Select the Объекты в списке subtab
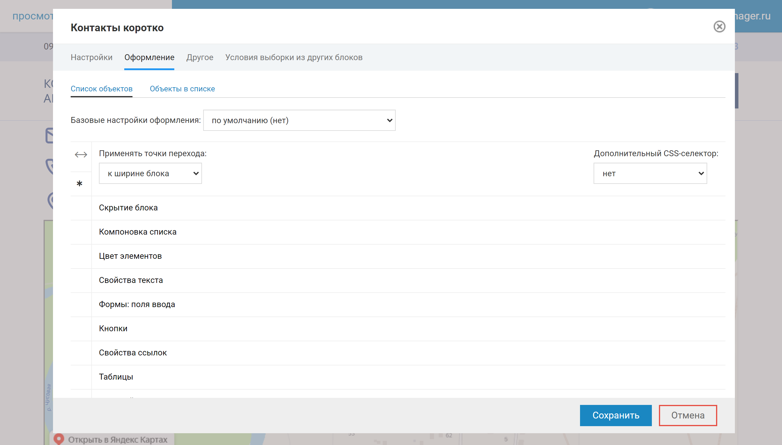The image size is (782, 445). (182, 89)
